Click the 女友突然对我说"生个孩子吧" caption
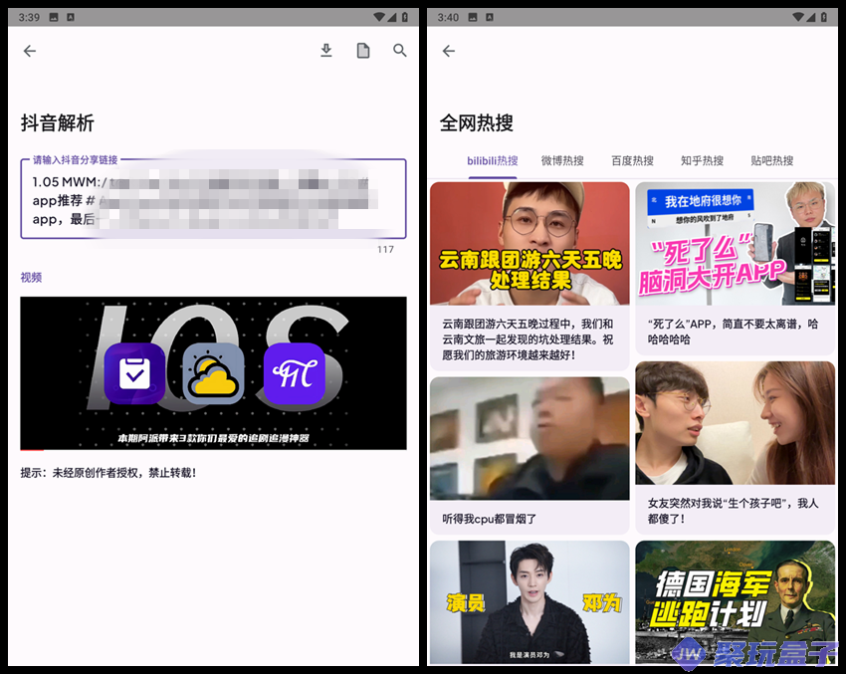This screenshot has width=846, height=674. [x=733, y=511]
